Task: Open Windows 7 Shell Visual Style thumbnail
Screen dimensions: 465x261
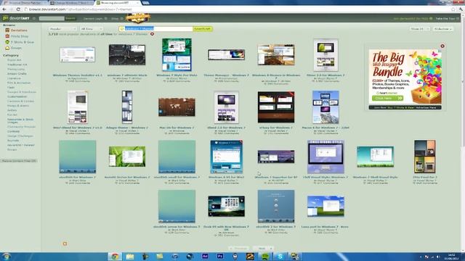Action: 375,157
